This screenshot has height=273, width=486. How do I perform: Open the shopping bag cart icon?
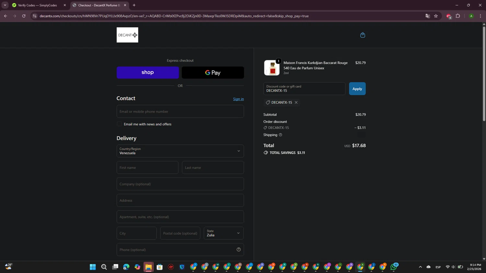[x=363, y=35]
